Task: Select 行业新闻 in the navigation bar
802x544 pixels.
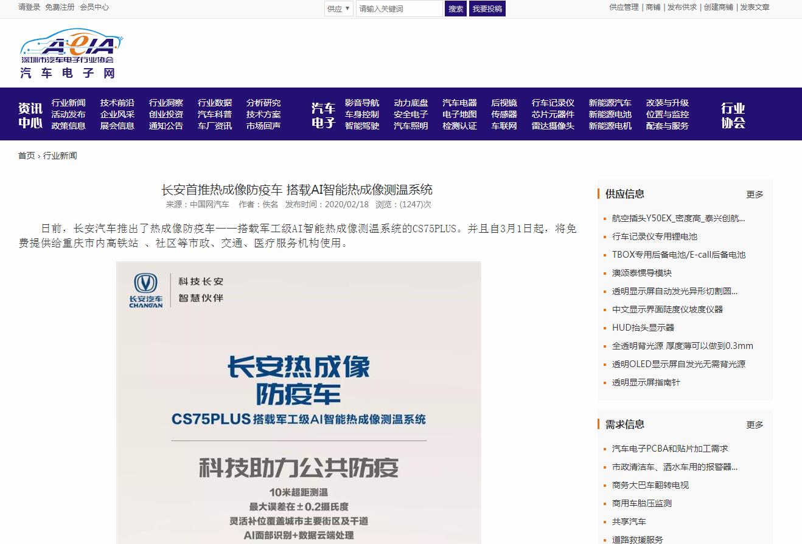Action: tap(68, 103)
